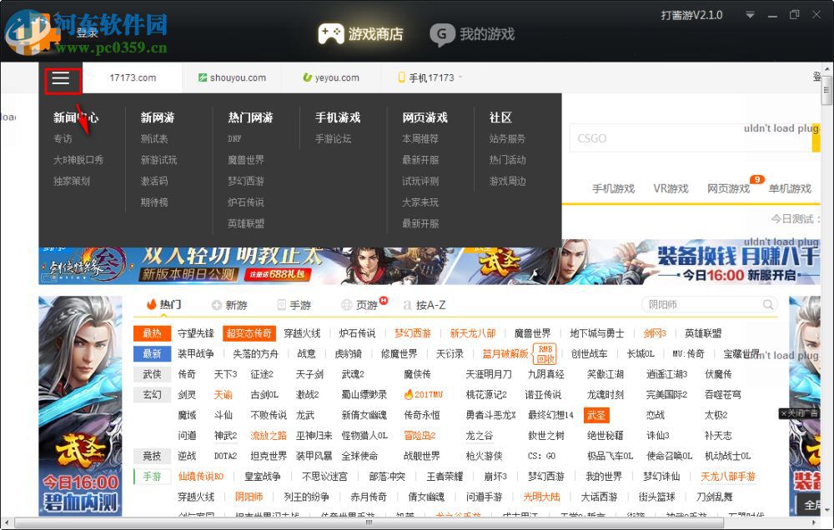Open the title bar dropdown arrow
834x530 pixels.
[x=748, y=14]
